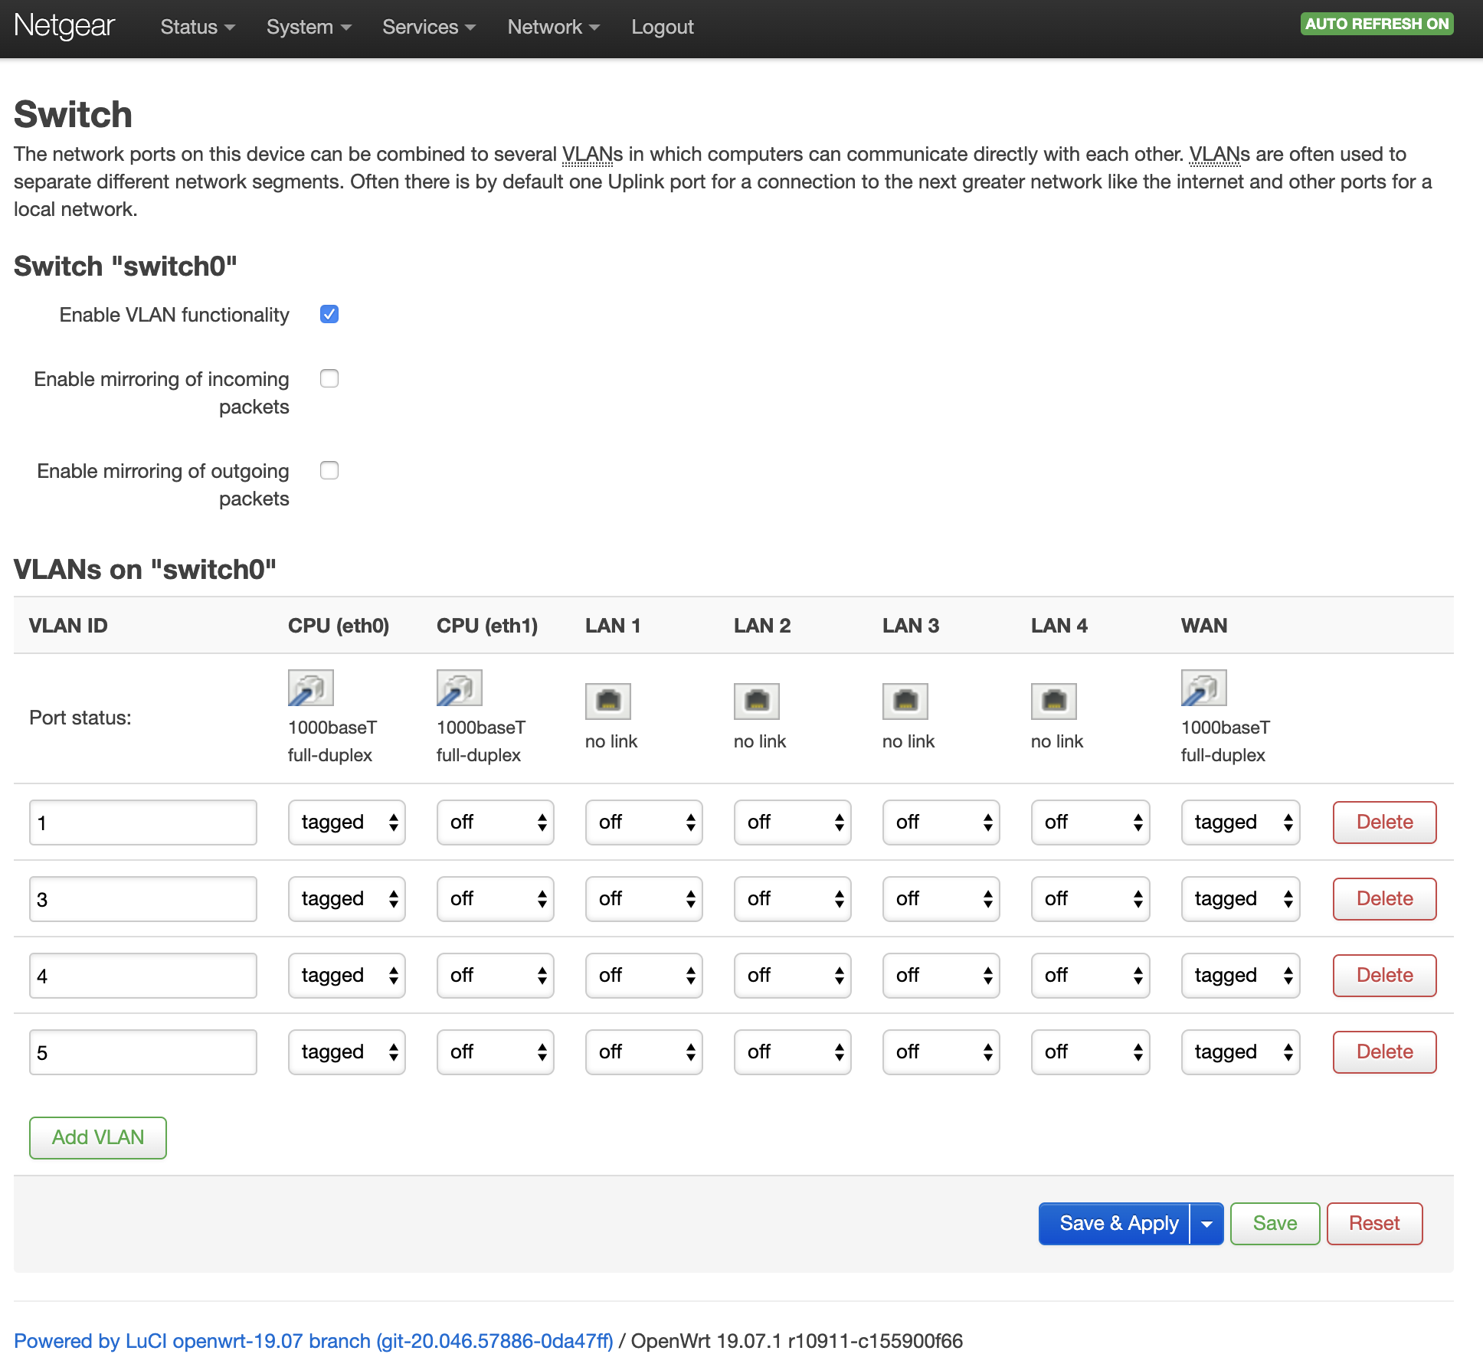Toggle the AUTO REFRESH ON badge
Image resolution: width=1483 pixels, height=1354 pixels.
click(1377, 24)
